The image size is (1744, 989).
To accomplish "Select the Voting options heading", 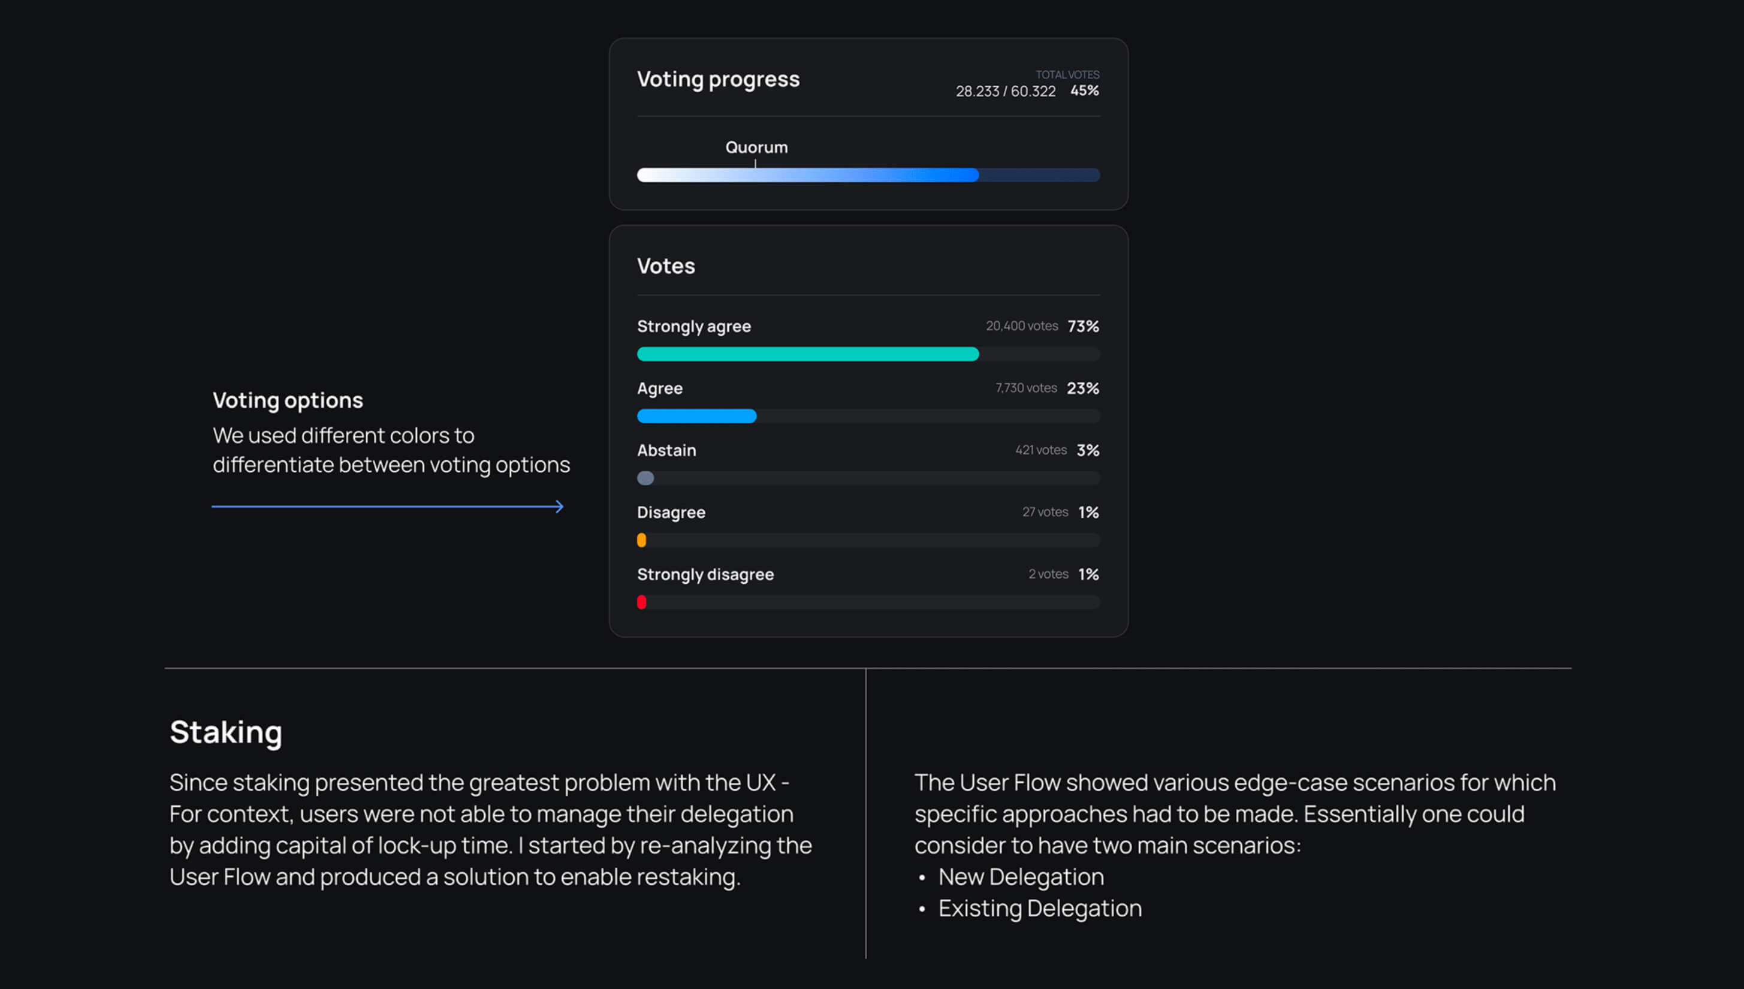I will [288, 400].
